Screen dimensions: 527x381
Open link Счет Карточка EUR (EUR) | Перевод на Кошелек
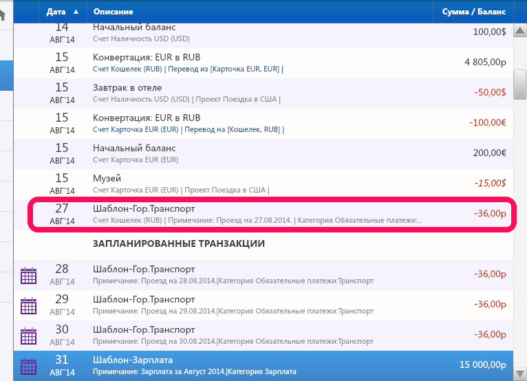click(189, 130)
